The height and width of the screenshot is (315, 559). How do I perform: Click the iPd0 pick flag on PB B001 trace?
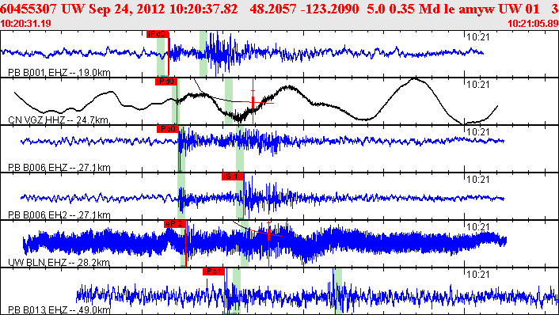point(158,34)
